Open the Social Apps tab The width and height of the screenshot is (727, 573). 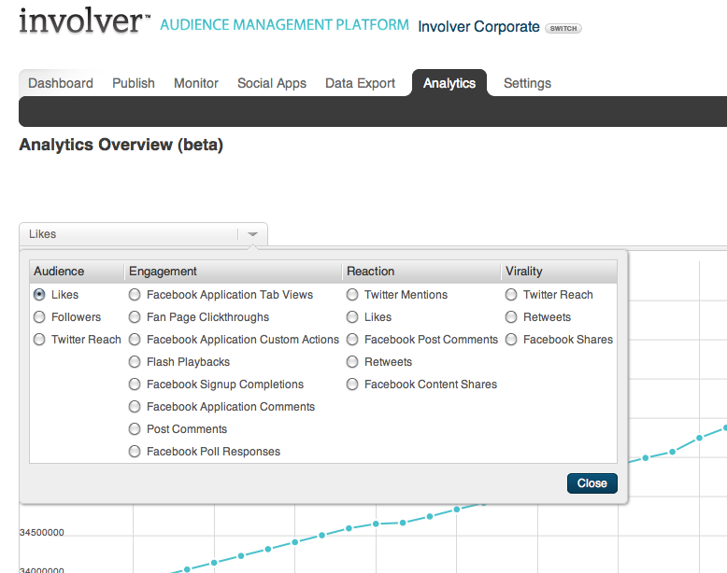272,83
